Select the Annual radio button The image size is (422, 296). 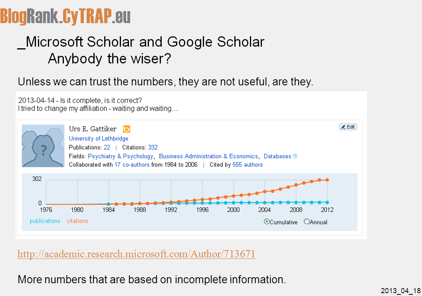[307, 222]
